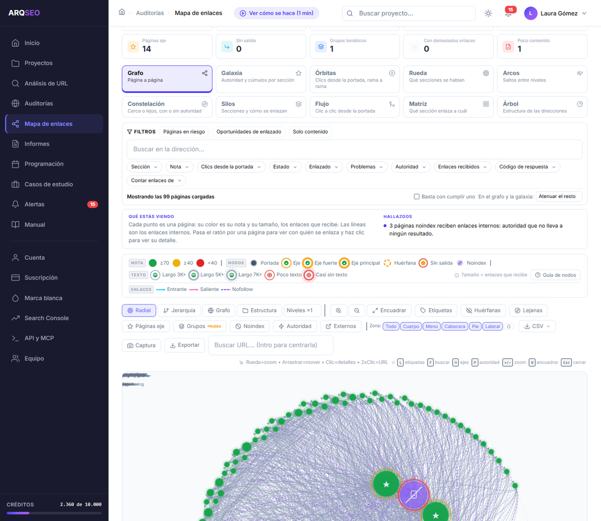Open Proyectos in the sidebar
Screen dimensions: 601x521
[x=54, y=63]
